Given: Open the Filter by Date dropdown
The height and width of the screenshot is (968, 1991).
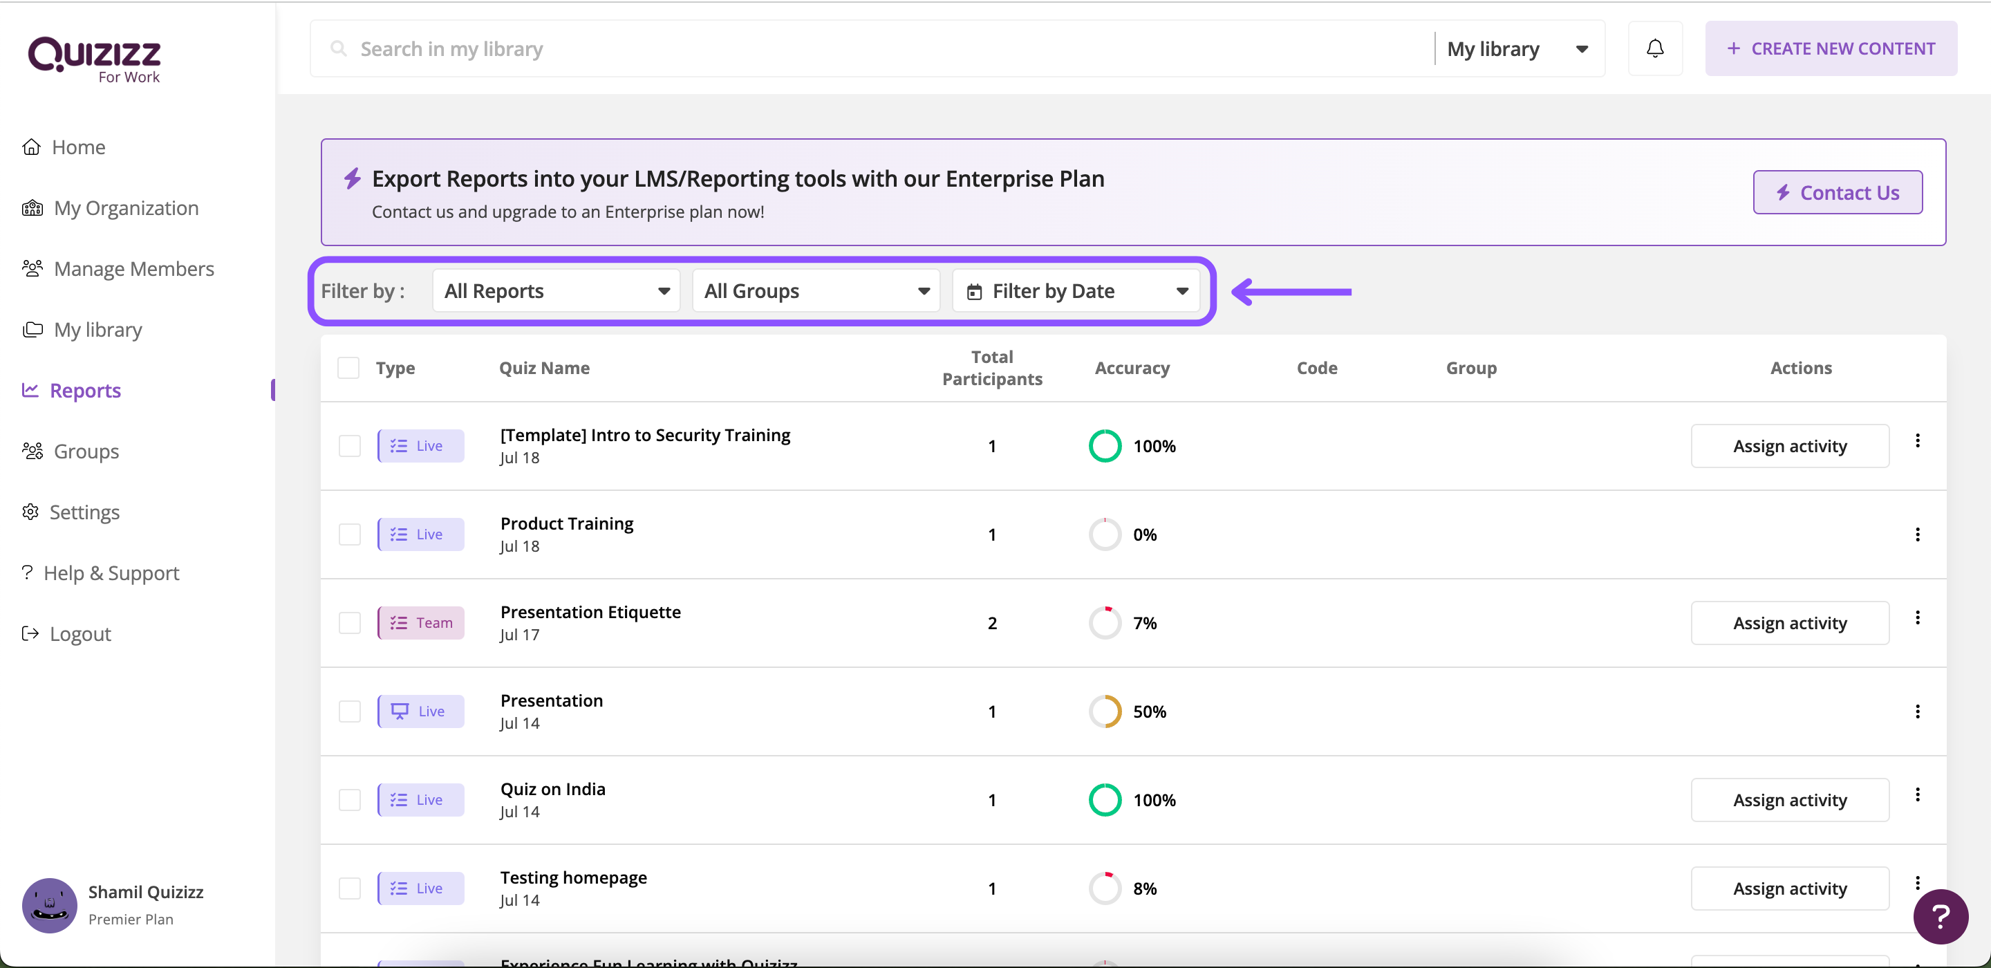Looking at the screenshot, I should pos(1076,290).
